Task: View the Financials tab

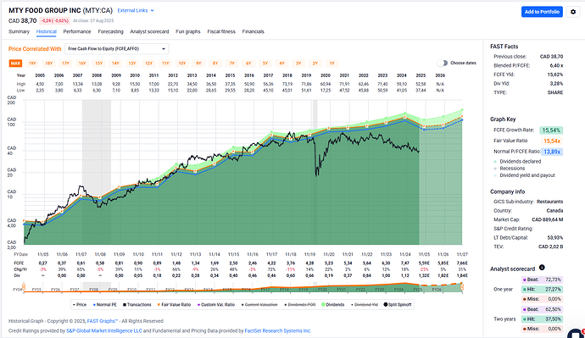Action: coord(253,31)
